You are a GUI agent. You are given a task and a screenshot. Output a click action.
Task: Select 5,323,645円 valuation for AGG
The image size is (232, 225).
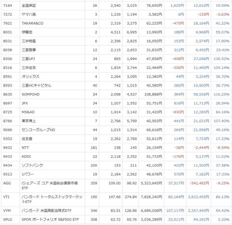151,183
